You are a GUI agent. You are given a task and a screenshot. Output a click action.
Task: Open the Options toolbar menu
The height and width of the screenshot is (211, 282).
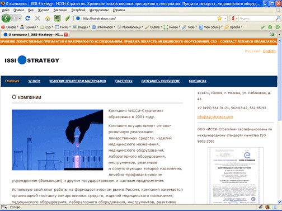coord(233,27)
